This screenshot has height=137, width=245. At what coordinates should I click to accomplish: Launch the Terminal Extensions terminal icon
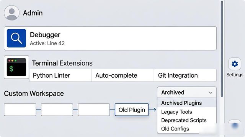[16, 67]
